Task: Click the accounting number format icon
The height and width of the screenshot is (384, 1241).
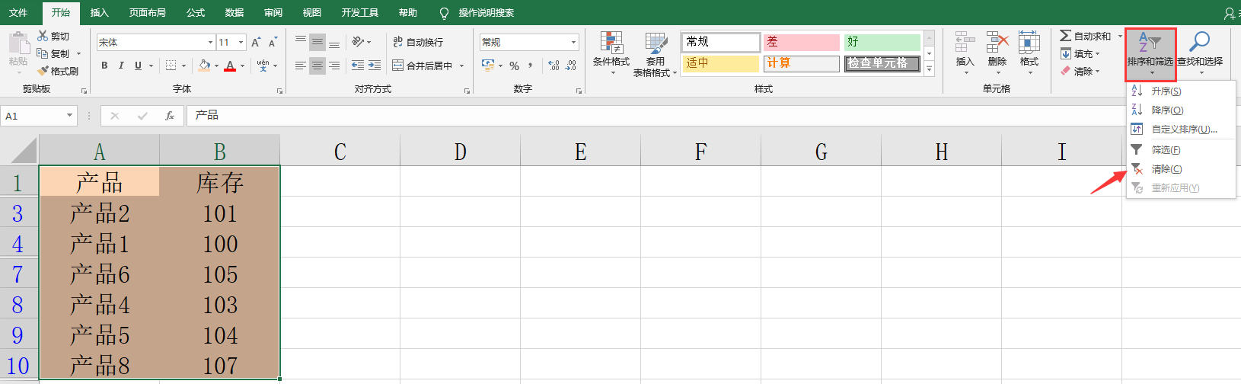Action: point(488,66)
